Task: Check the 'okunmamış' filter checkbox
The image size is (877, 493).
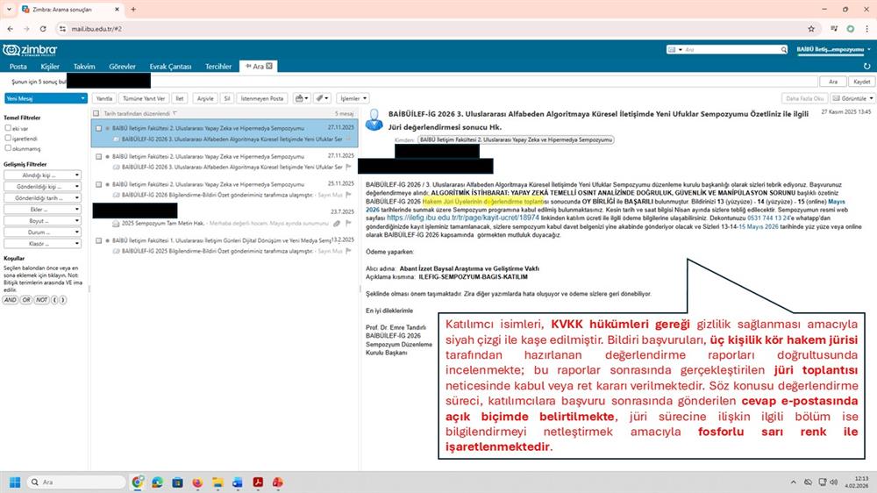Action: coord(8,148)
